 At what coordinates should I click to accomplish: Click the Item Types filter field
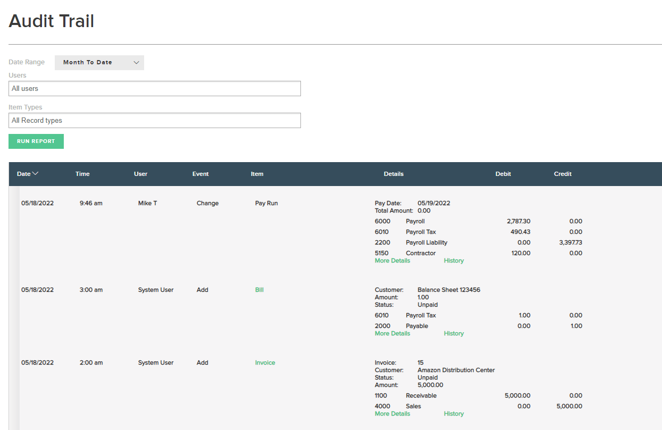coord(155,121)
